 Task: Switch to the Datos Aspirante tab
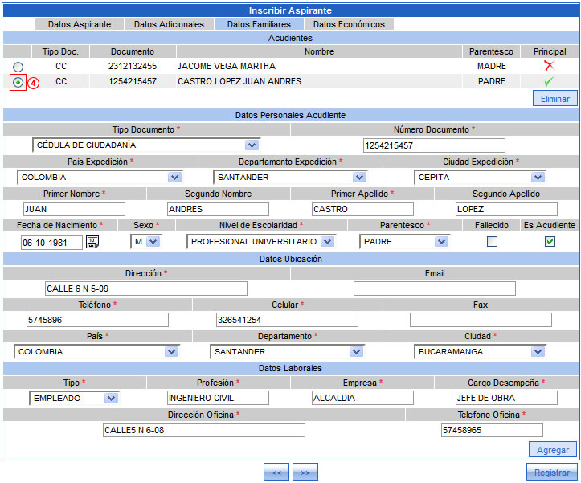80,24
